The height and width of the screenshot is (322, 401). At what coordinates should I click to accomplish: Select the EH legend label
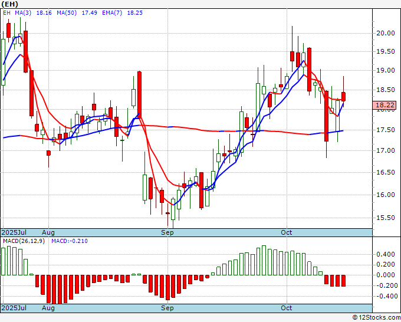pos(6,13)
